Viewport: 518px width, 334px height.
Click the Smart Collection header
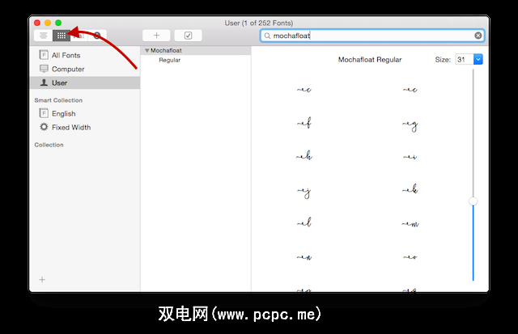(58, 100)
